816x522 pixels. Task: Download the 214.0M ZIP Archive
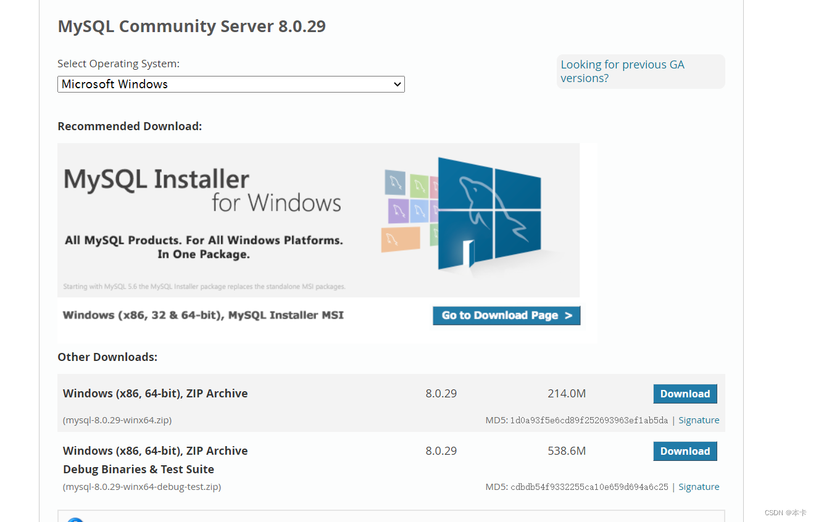pos(685,394)
